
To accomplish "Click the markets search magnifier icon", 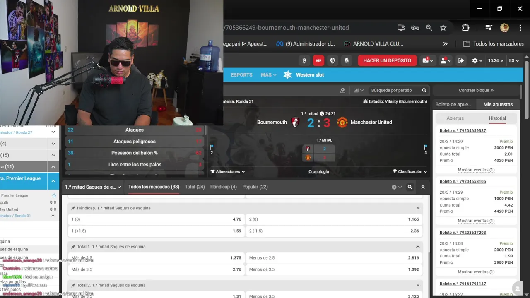I will (410, 187).
